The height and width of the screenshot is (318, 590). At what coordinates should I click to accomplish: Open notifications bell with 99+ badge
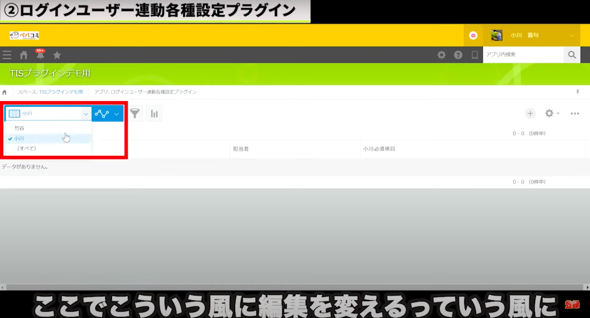pyautogui.click(x=40, y=55)
